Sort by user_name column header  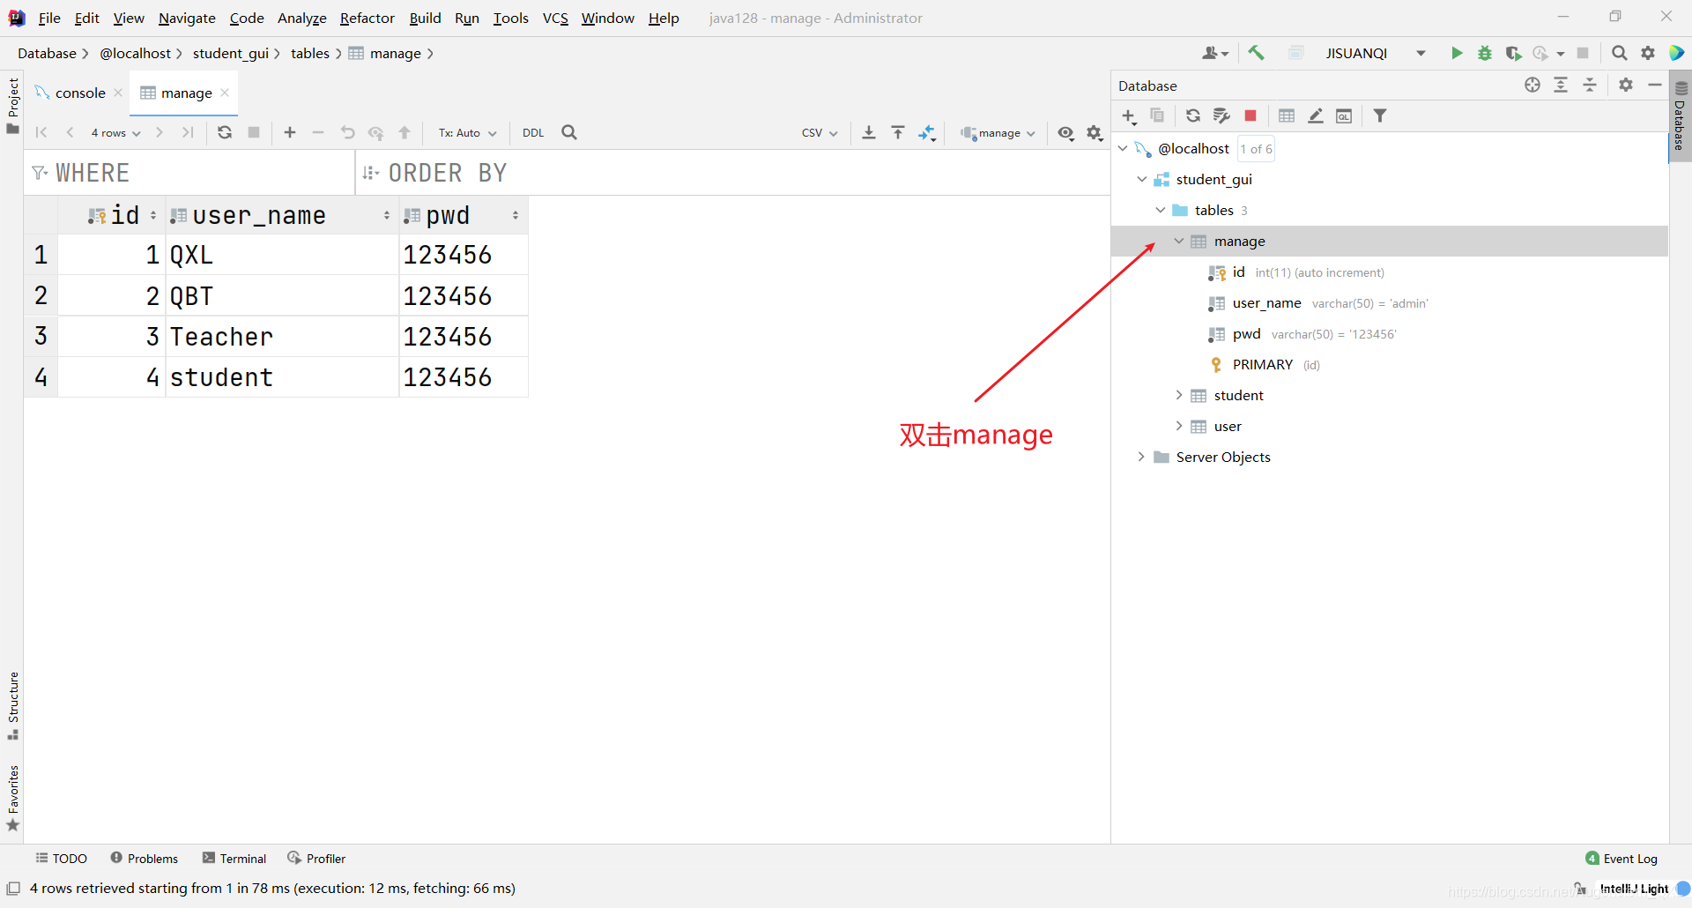(x=282, y=215)
